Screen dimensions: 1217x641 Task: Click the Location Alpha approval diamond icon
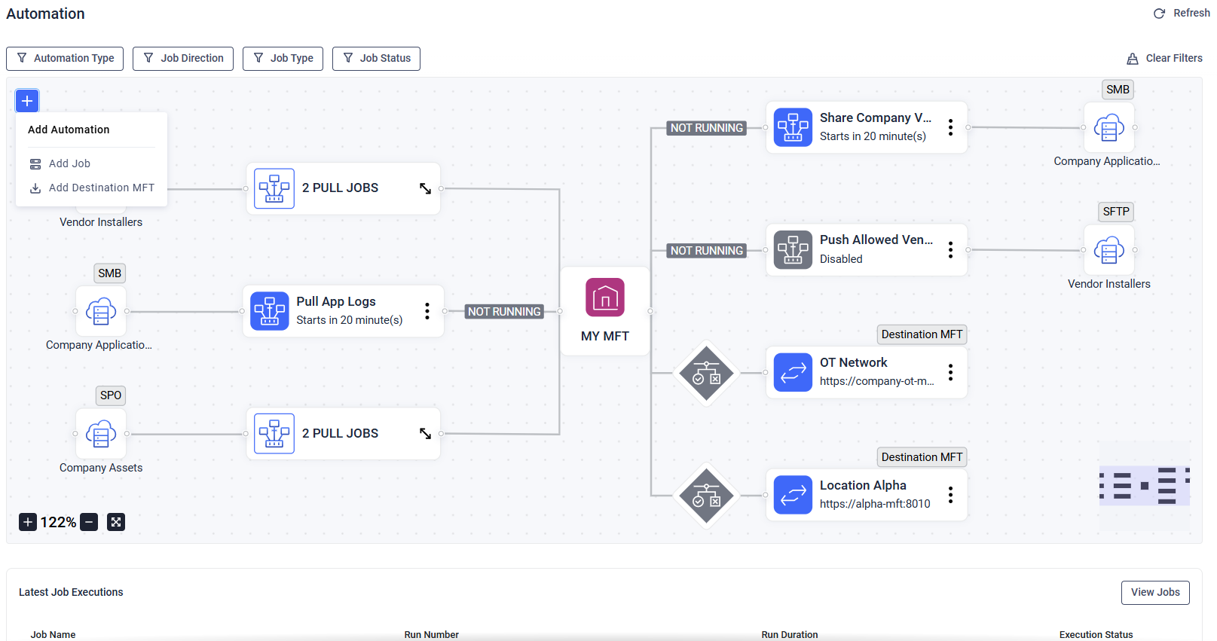706,496
